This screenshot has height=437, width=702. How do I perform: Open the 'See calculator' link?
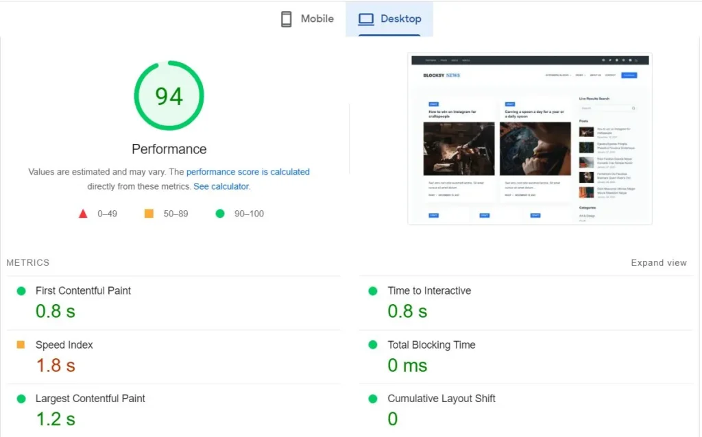221,186
